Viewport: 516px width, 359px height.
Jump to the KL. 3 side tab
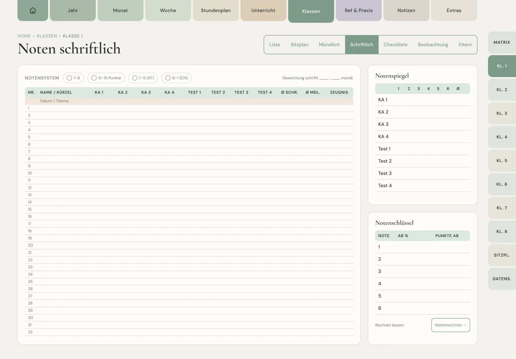[502, 113]
